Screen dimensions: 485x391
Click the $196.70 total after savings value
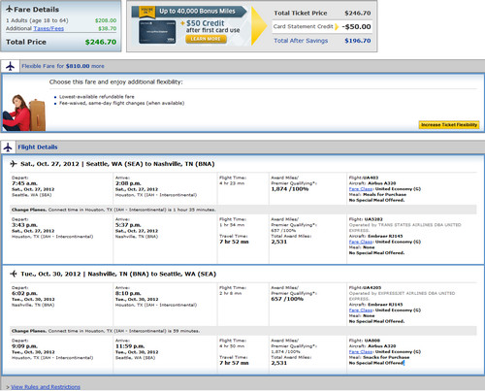(x=358, y=41)
